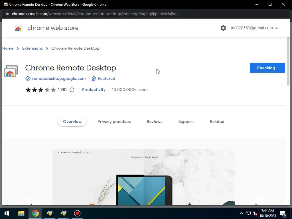Click the 10,000,000+ users text
This screenshot has width=292, height=219.
click(130, 90)
